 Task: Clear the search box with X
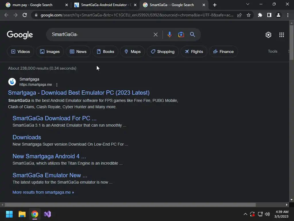155,35
